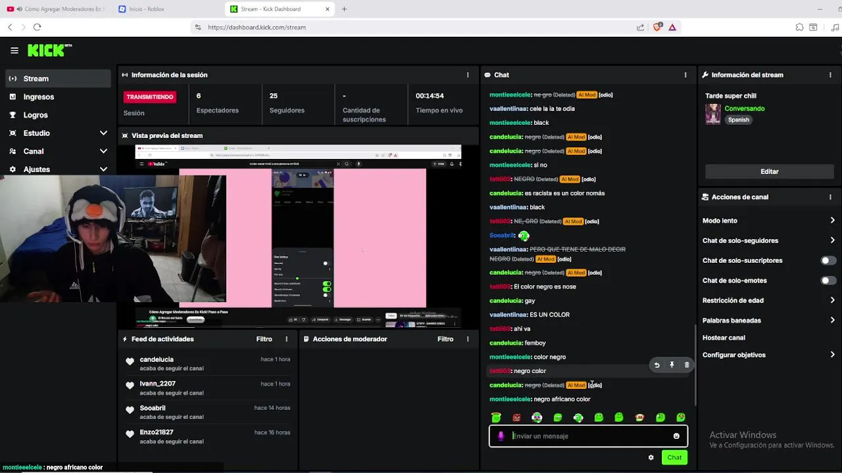Click the Spanish language tag
The image size is (842, 473).
tap(739, 120)
